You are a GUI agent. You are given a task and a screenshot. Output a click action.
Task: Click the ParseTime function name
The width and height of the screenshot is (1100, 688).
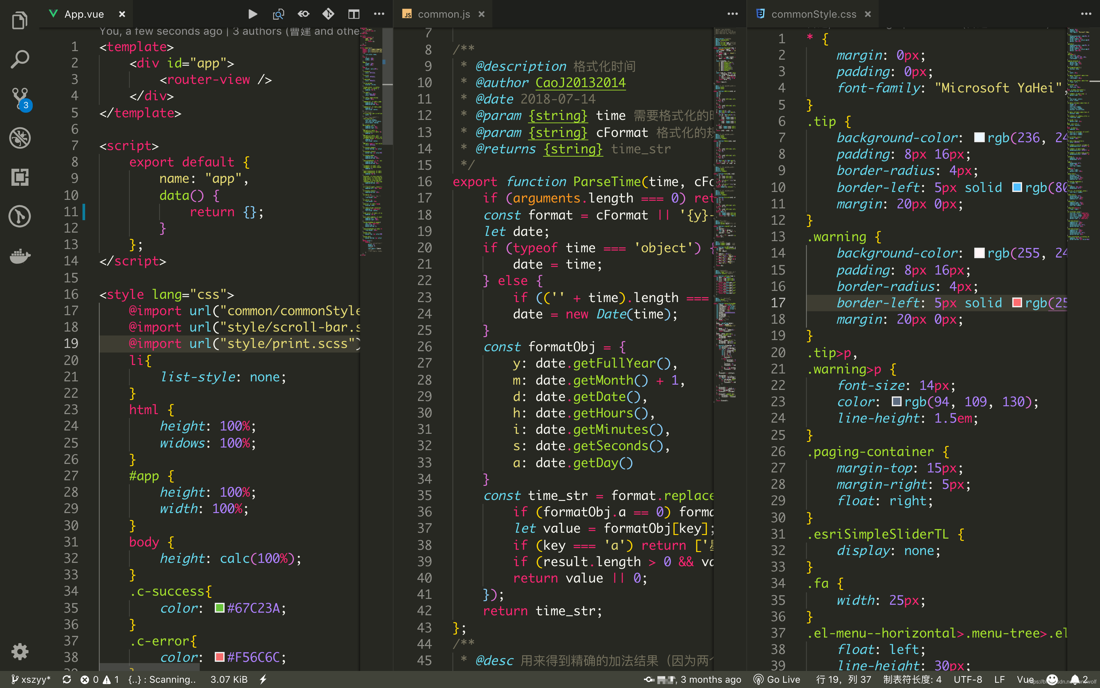tap(607, 182)
